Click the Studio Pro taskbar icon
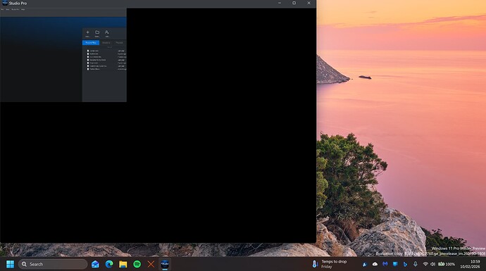This screenshot has width=486, height=271. (165, 264)
